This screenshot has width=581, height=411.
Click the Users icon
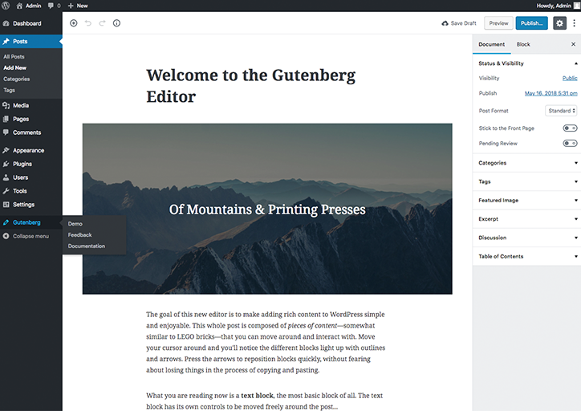6,177
